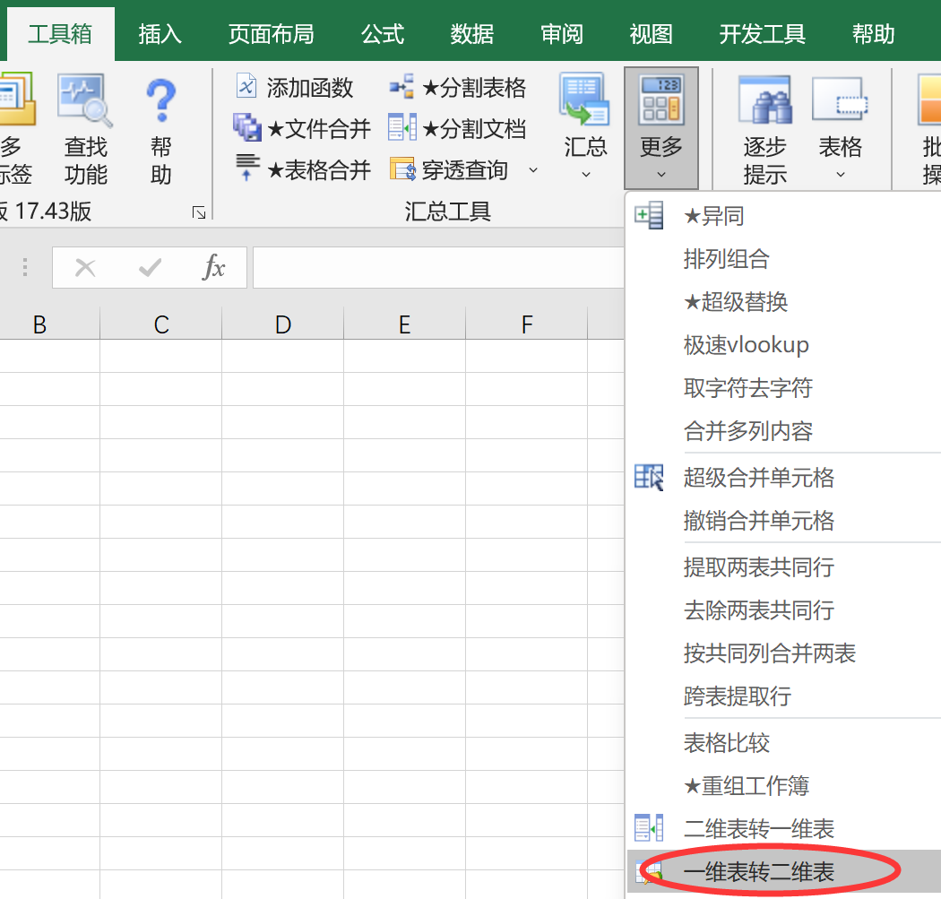
Task: Select the ★分割表格 tool
Action: tap(458, 88)
